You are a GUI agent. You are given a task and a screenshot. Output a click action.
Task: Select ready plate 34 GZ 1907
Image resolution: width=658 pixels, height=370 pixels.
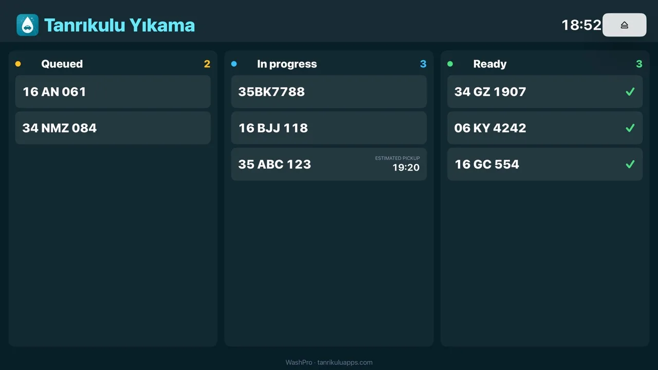(545, 91)
